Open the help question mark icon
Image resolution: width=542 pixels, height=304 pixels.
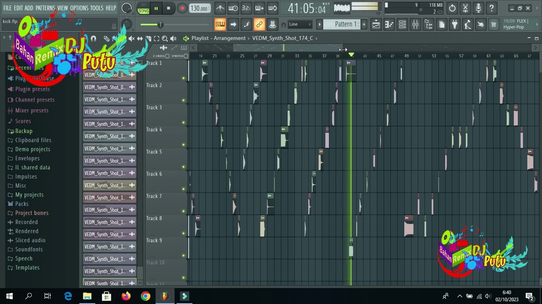coord(492,8)
